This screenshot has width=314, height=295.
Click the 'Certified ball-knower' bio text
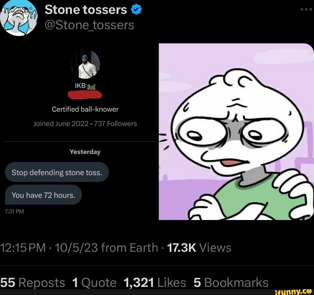tap(85, 109)
